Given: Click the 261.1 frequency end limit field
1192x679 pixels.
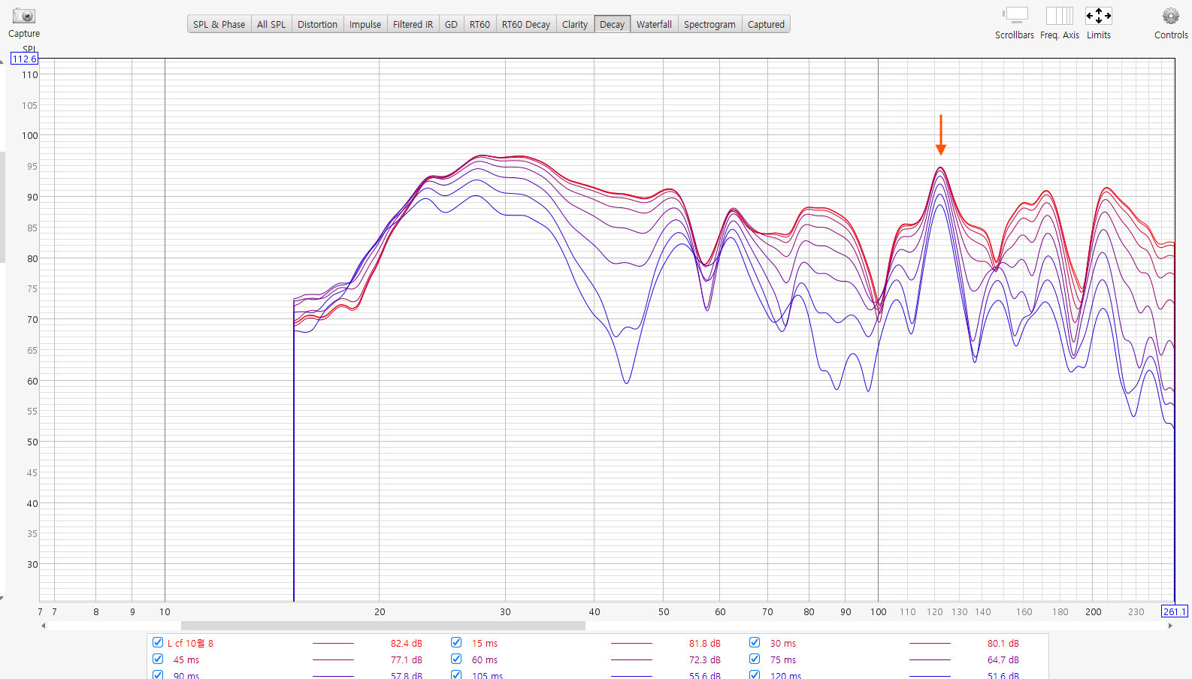Looking at the screenshot, I should pyautogui.click(x=1174, y=611).
